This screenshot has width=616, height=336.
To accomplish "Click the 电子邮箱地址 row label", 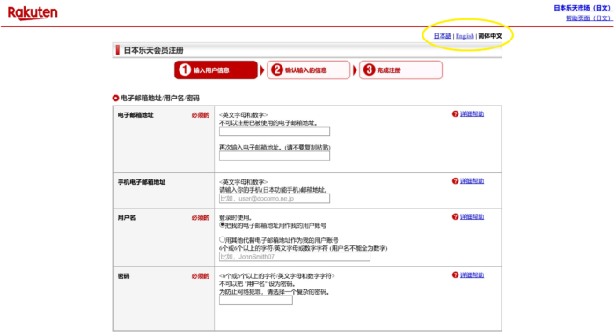I will (136, 115).
